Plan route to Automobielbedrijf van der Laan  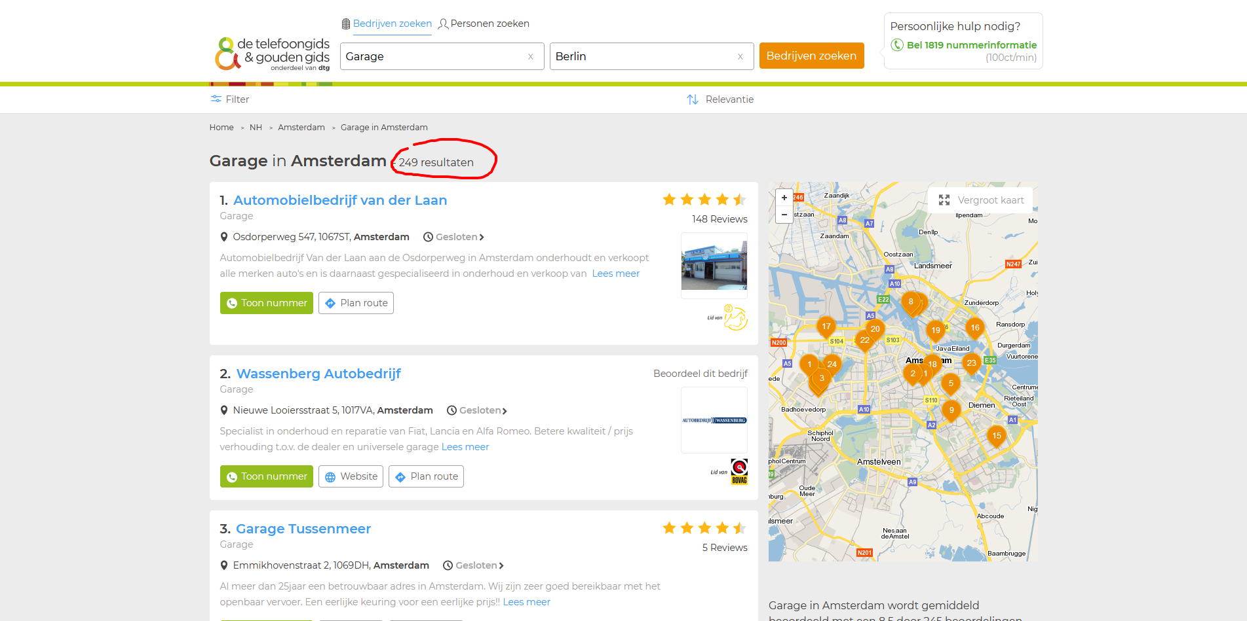pyautogui.click(x=356, y=303)
